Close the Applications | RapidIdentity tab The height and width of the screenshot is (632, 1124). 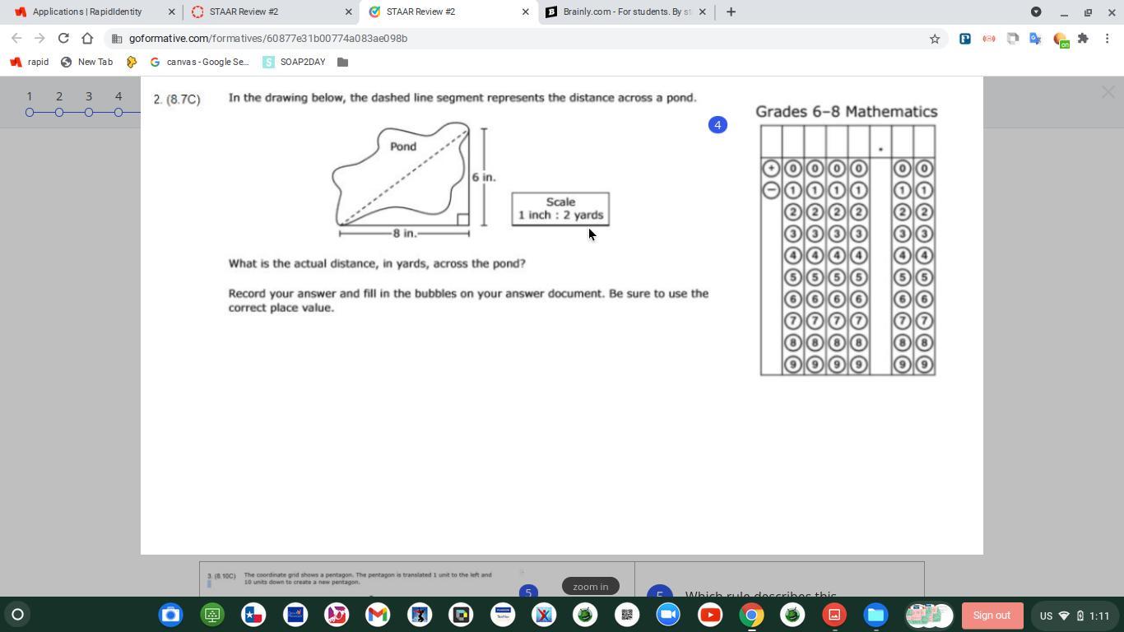pos(171,12)
